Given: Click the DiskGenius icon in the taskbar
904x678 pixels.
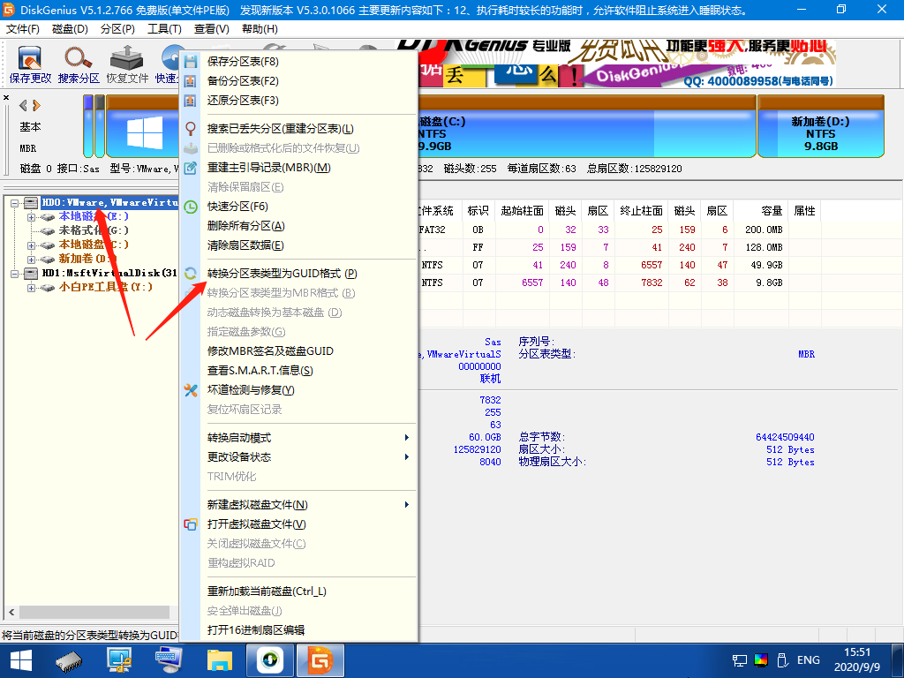Looking at the screenshot, I should tap(320, 659).
